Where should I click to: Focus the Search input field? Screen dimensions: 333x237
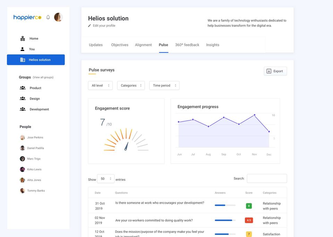267,178
